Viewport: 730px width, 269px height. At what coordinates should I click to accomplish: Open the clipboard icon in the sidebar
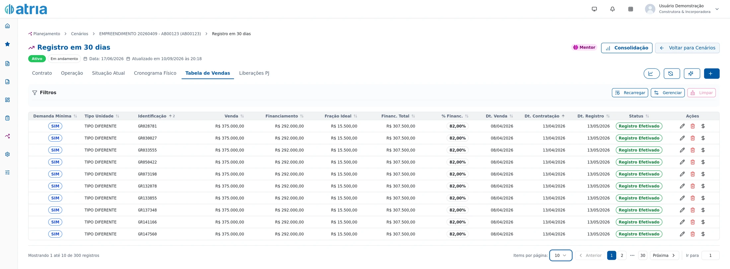[x=7, y=118]
